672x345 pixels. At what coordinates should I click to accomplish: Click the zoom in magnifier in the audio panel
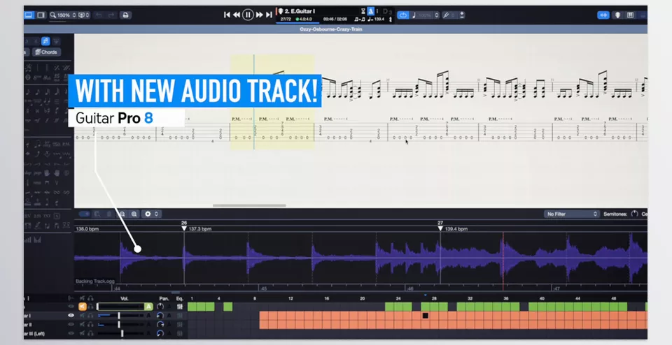coord(134,214)
